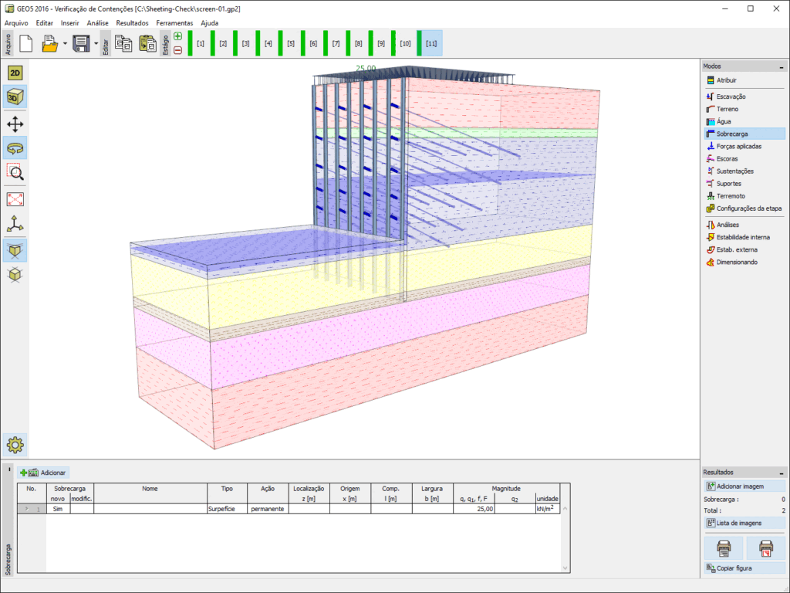Toggle the shaded solid cube display
This screenshot has height=593, width=790.
(15, 251)
